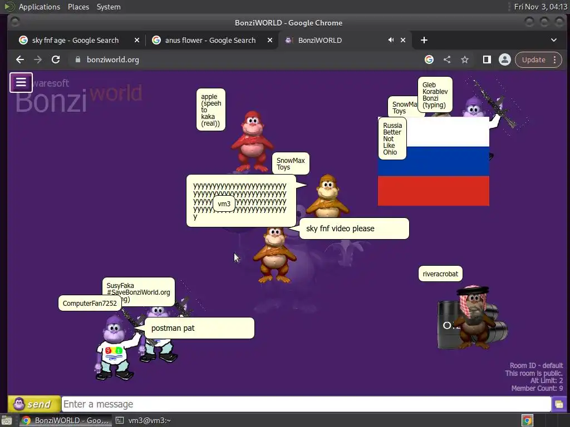Click the 'Member Count: 9' text
The height and width of the screenshot is (427, 570).
tap(537, 388)
